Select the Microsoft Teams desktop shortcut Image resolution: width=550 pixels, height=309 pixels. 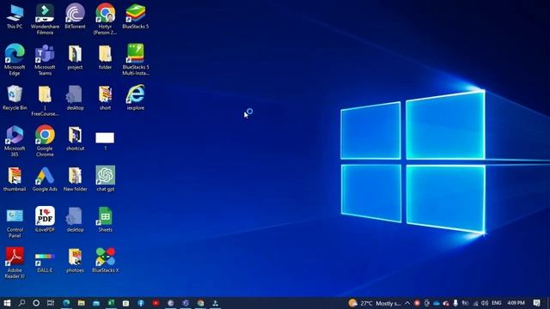(x=45, y=59)
